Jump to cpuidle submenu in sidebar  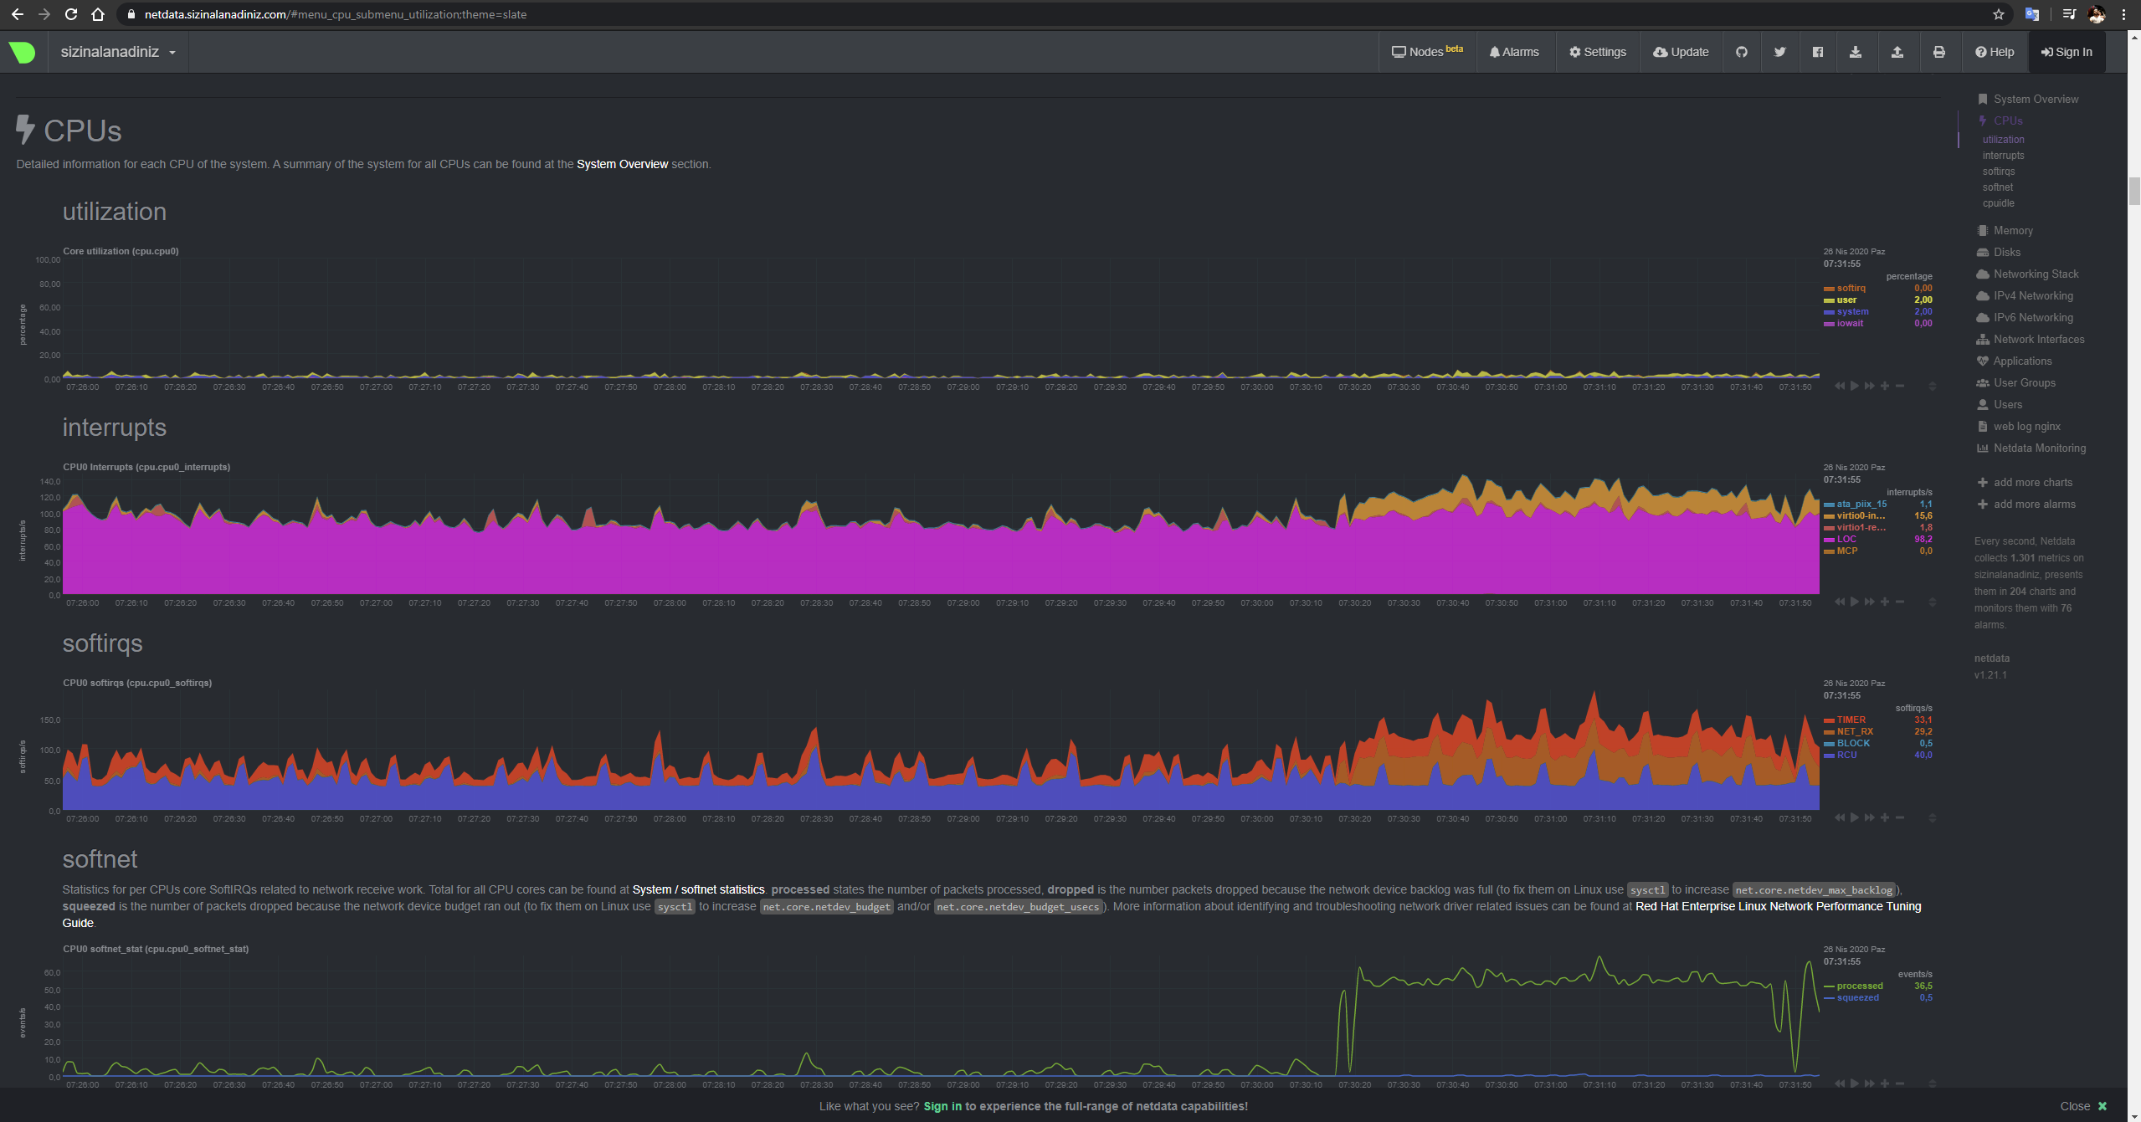(1998, 203)
